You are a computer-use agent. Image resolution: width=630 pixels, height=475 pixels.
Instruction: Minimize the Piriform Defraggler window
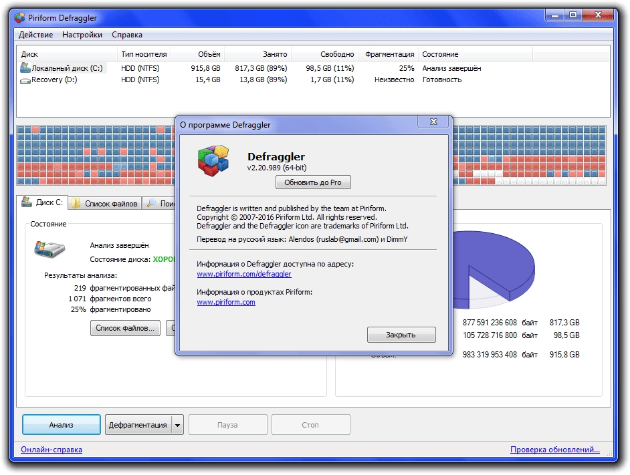coord(555,15)
